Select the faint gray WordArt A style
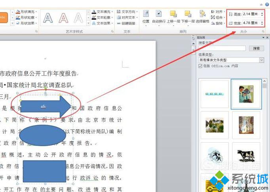Viewport: 270px width, 192px height. coord(78,18)
